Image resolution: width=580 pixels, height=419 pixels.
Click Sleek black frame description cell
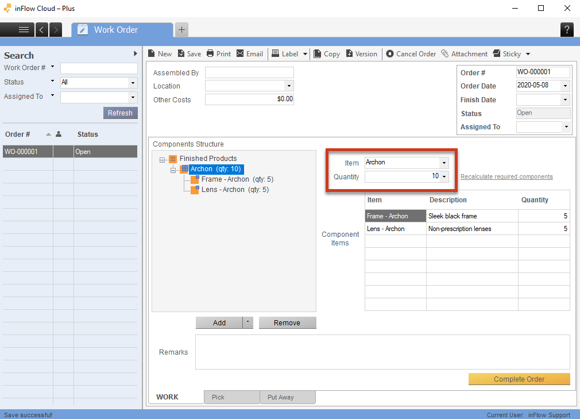pos(472,216)
